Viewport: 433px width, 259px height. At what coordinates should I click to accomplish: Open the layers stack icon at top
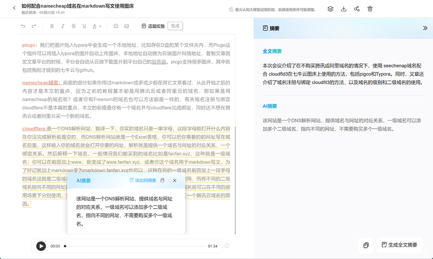click(x=330, y=9)
